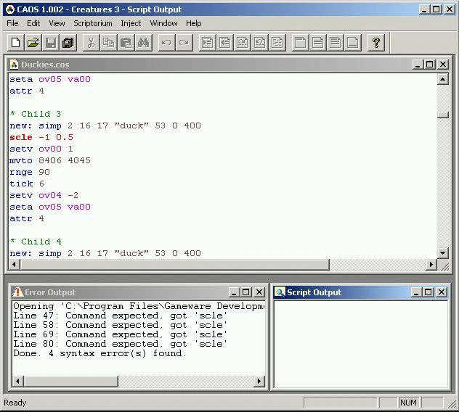This screenshot has height=412, width=459.
Task: Copy selection with toolbar copy icon
Action: click(x=108, y=43)
